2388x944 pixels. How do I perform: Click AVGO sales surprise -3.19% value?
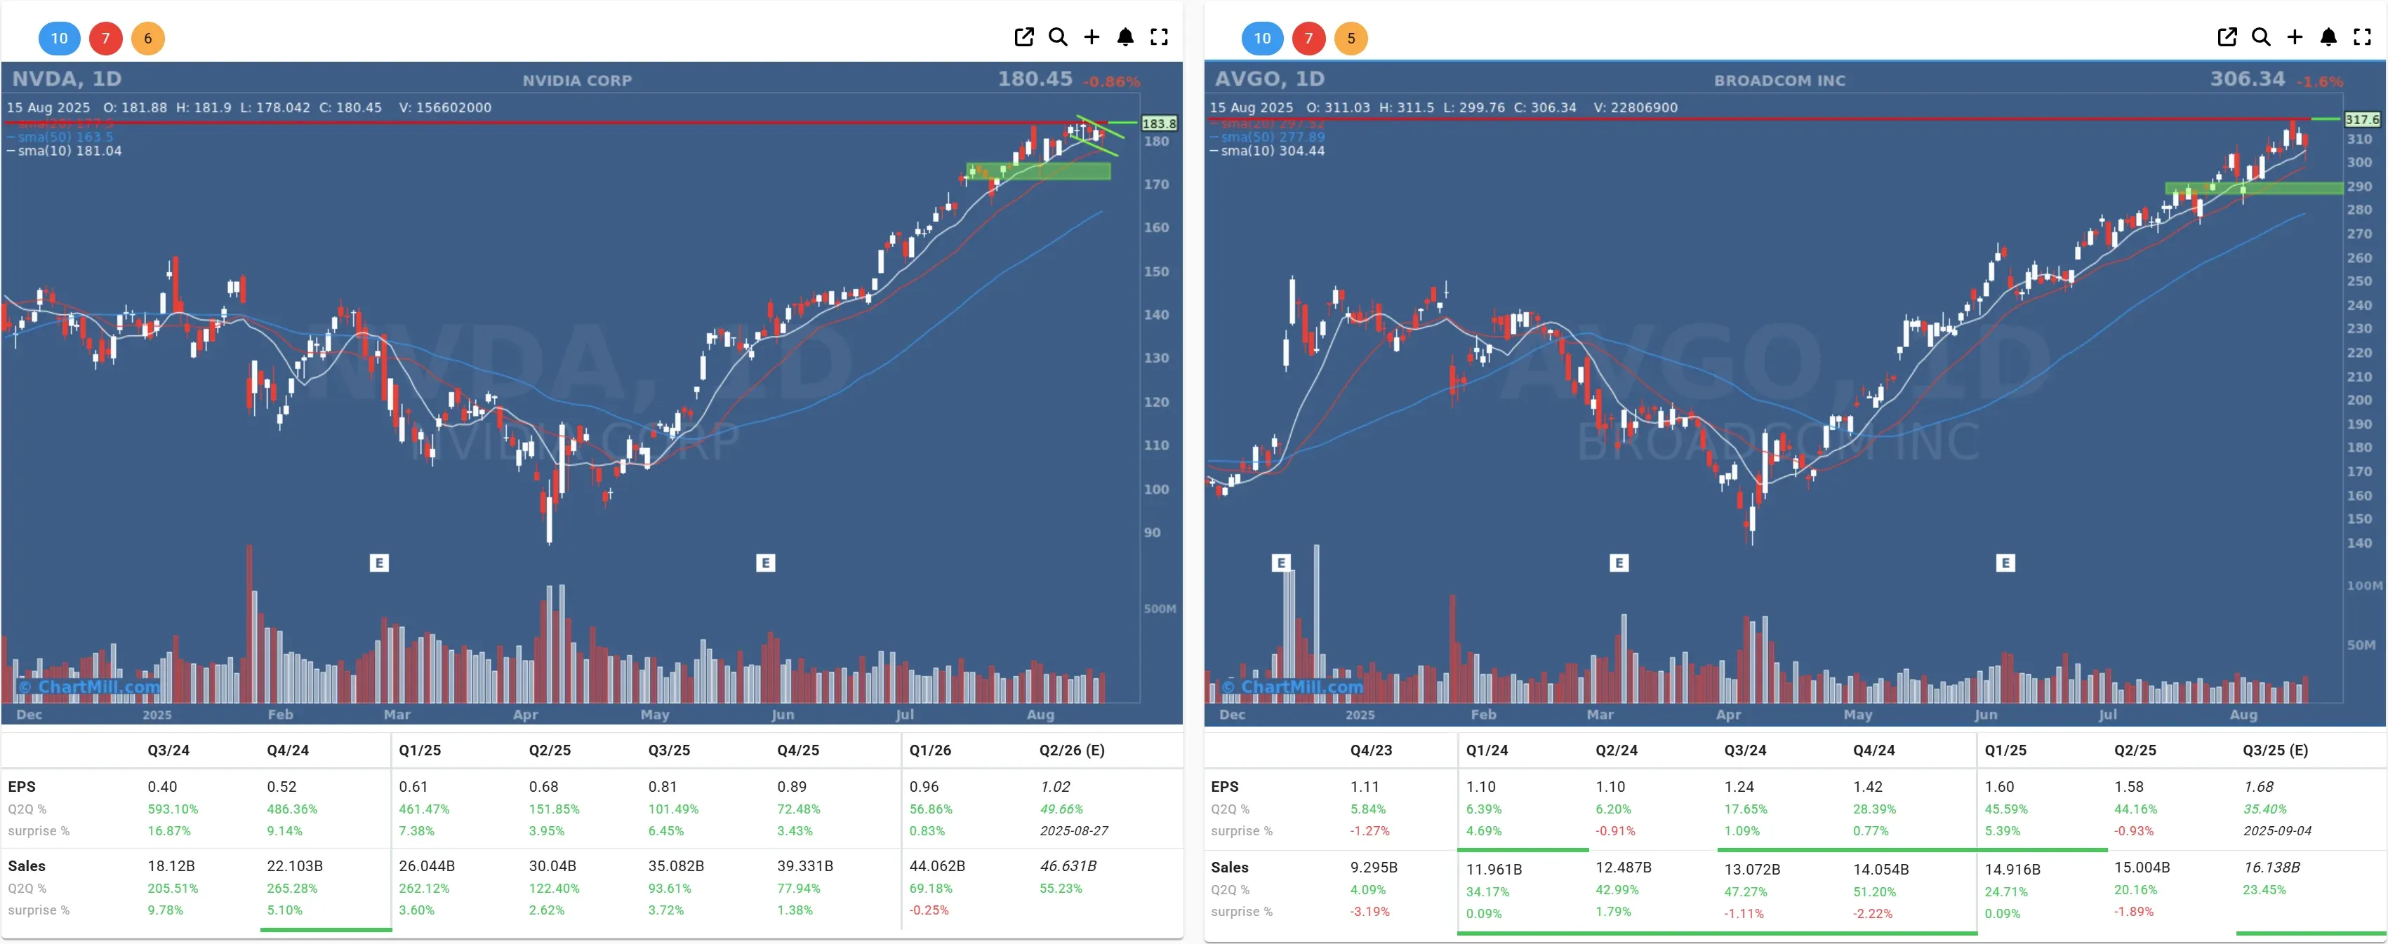coord(1369,912)
